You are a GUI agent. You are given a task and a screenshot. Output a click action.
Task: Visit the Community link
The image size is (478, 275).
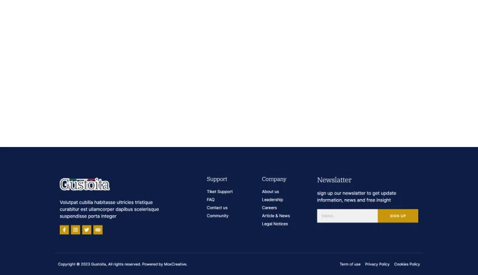217,216
